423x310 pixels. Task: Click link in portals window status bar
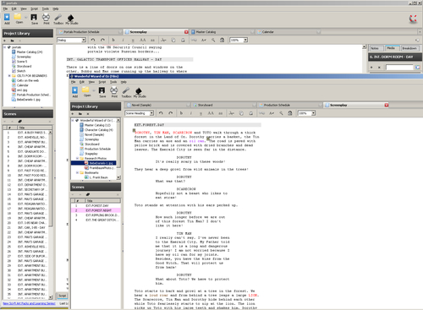click(x=29, y=303)
